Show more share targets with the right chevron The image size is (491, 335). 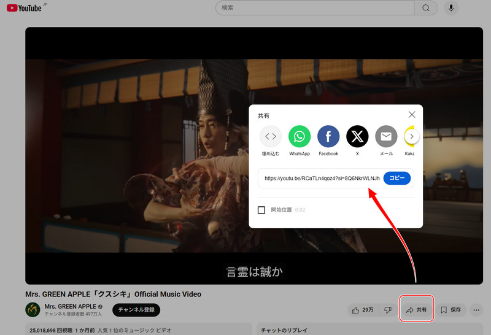pyautogui.click(x=412, y=136)
